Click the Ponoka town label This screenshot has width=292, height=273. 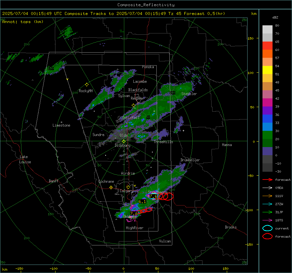click(148, 67)
